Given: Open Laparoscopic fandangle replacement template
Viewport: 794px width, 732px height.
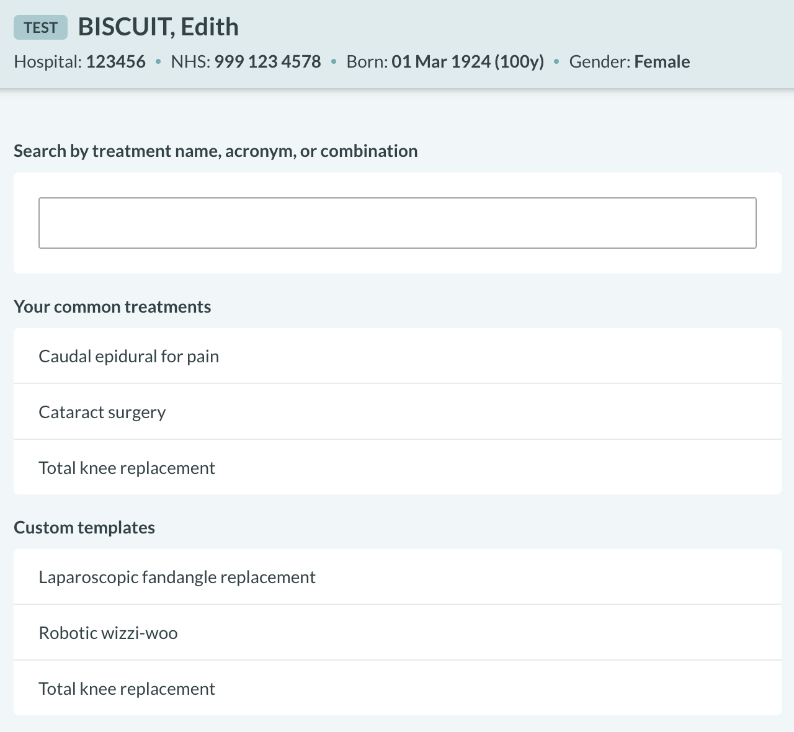Looking at the screenshot, I should [x=177, y=577].
